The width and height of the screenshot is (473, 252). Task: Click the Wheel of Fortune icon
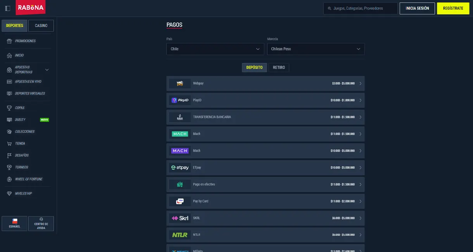[9, 179]
